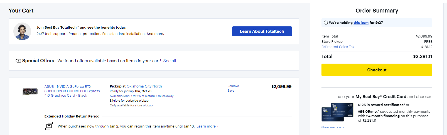This screenshot has width=447, height=135.
Task: Open the ASUS graphics card thumbnail
Action: [x=30, y=91]
